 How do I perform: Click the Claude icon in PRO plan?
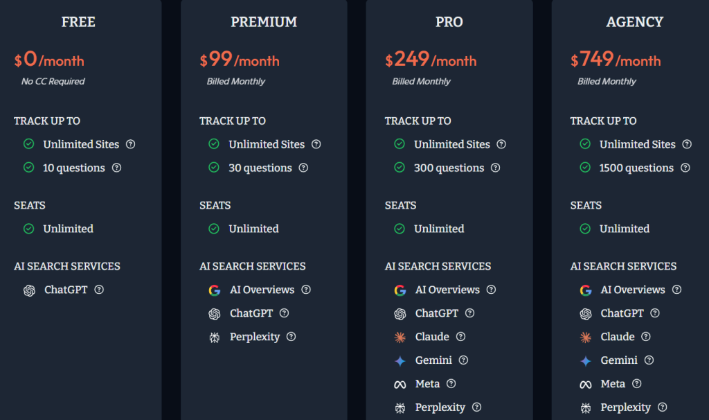(x=400, y=337)
